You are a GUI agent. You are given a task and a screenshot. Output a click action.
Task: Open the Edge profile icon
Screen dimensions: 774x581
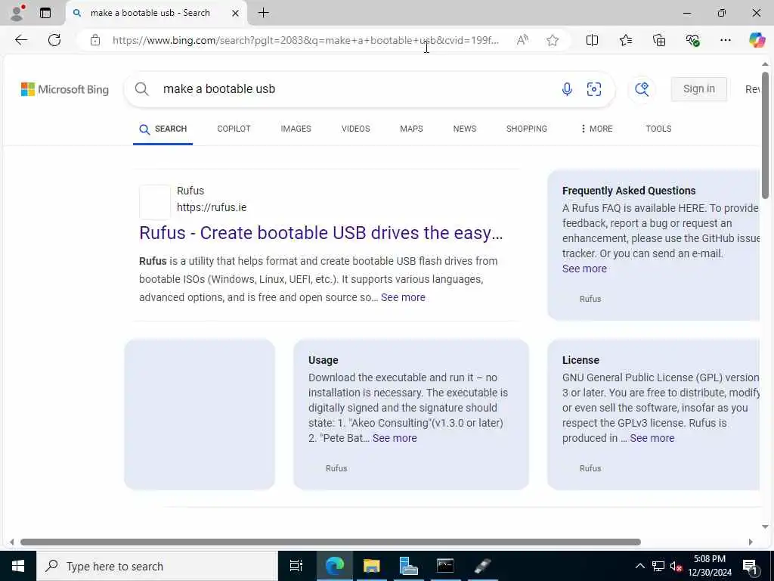tap(17, 13)
